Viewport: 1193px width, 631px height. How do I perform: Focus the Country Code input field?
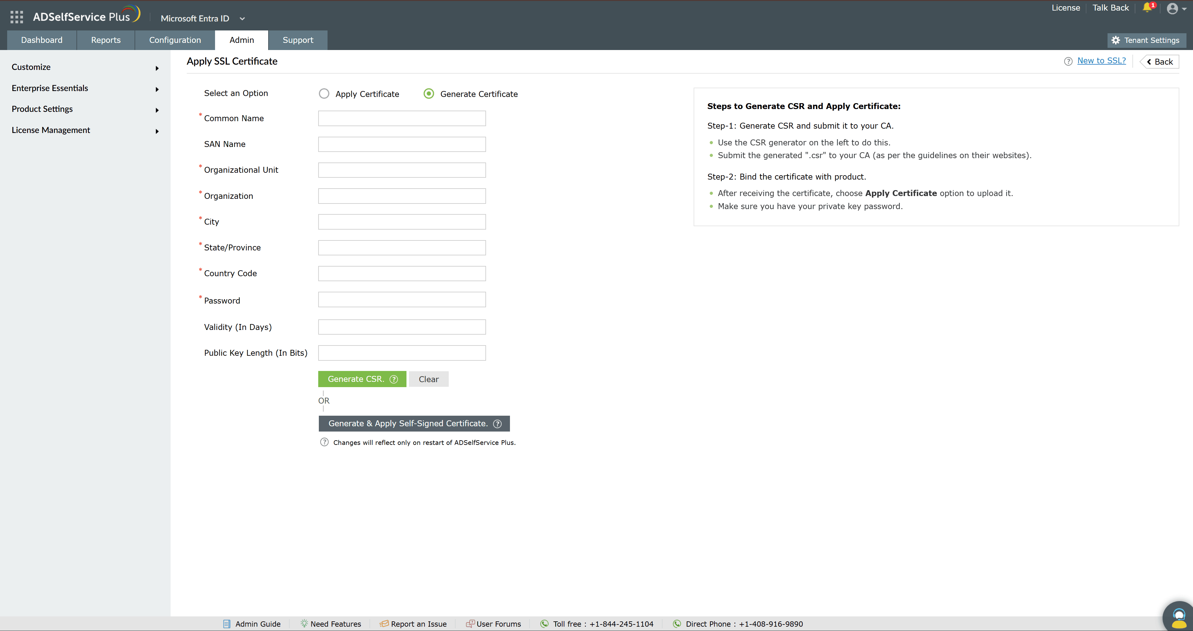click(402, 274)
